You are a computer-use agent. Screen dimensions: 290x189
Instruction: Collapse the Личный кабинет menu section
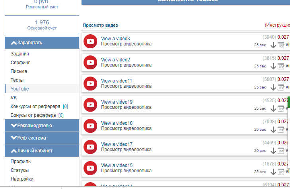click(x=42, y=151)
